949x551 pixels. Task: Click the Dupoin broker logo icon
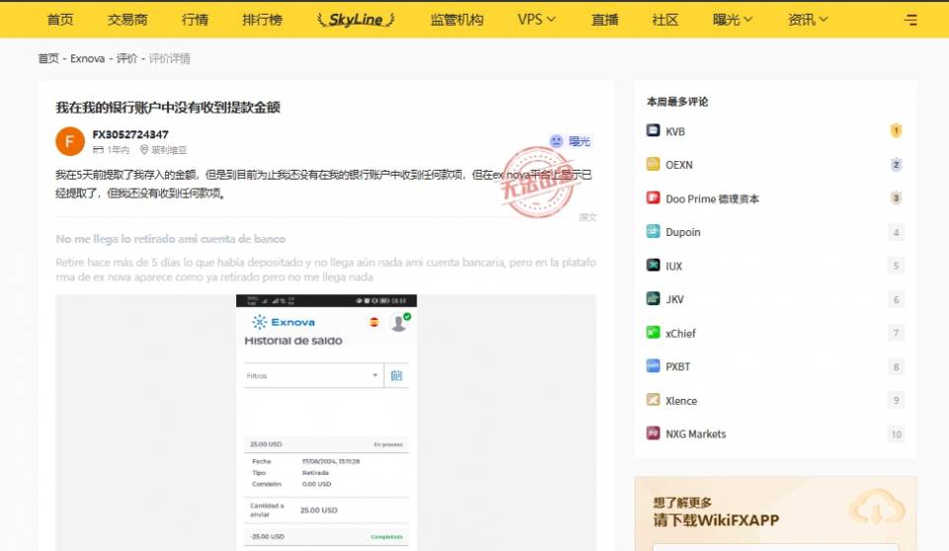click(x=653, y=231)
